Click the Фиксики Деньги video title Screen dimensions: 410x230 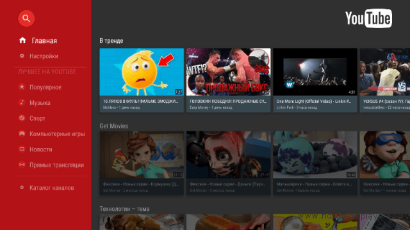(x=227, y=184)
